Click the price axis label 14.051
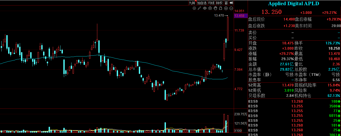Viewport: 341px width, 136px height. (x=240, y=11)
